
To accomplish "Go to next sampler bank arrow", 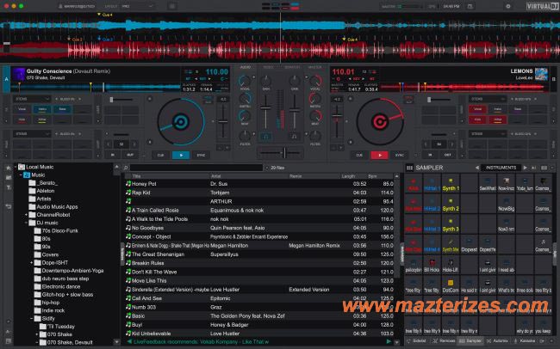I will pos(525,168).
